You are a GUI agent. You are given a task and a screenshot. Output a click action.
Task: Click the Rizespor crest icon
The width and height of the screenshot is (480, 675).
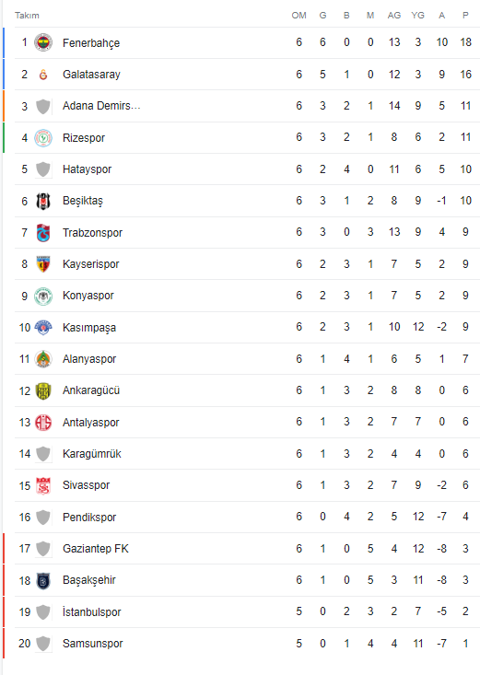coord(43,138)
